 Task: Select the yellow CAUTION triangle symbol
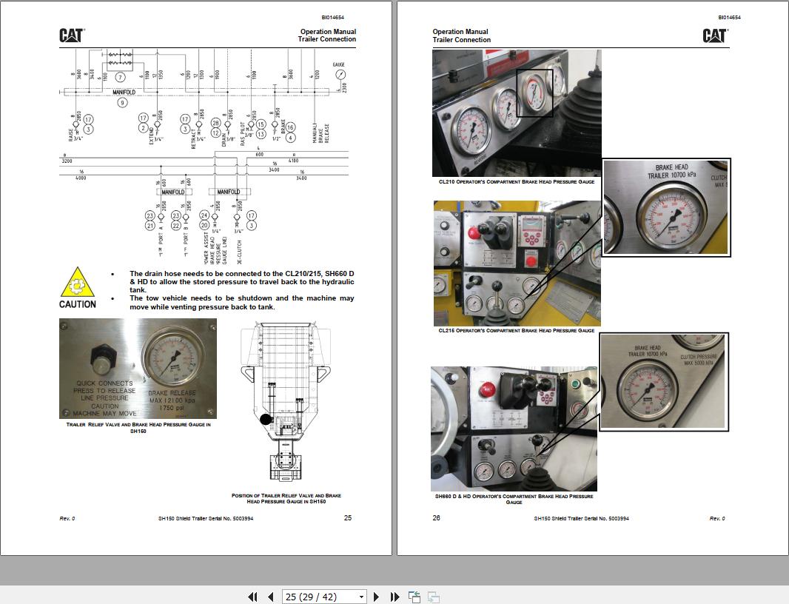[76, 282]
